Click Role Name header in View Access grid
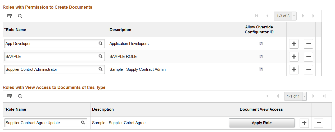Screen dimensions: 335x132 pos(15,109)
